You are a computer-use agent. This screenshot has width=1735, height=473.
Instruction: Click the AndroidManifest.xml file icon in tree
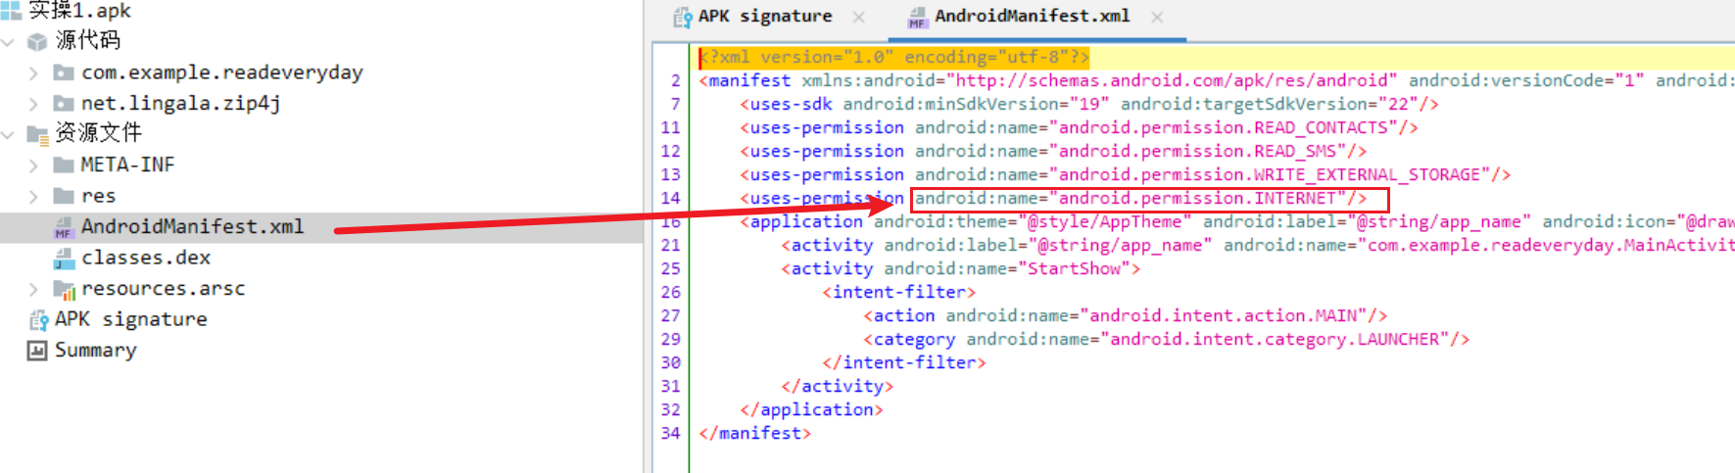tap(64, 227)
